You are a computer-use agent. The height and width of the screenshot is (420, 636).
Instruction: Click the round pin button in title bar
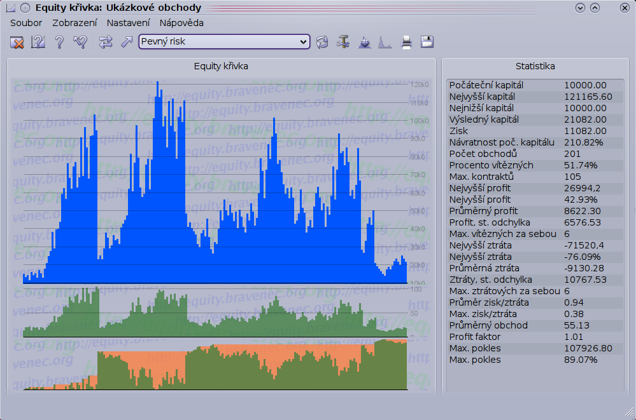point(25,8)
